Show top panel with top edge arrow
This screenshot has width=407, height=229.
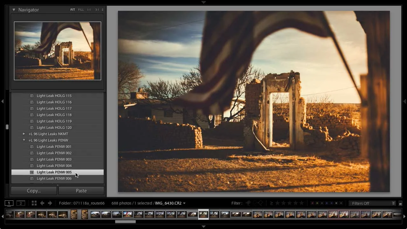coord(203,2)
